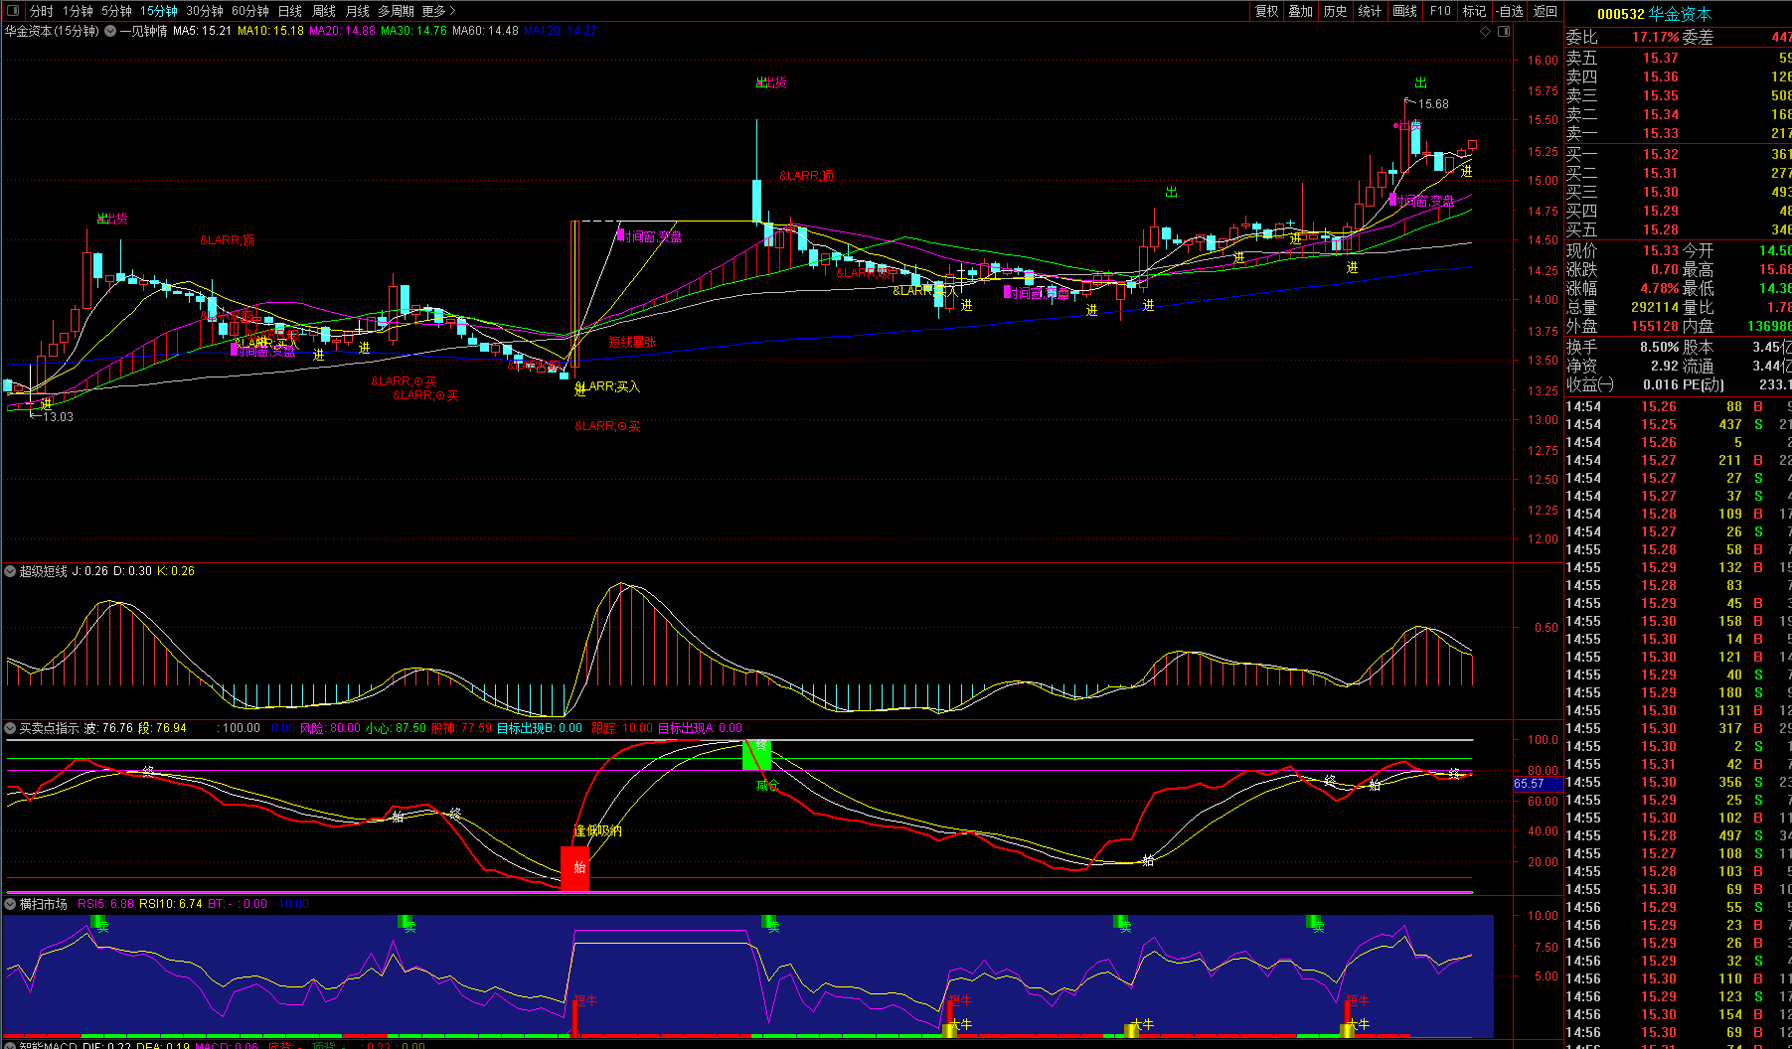Screen dimensions: 1792x1049
Task: Open the 画线 drawing tools
Action: tap(1404, 11)
